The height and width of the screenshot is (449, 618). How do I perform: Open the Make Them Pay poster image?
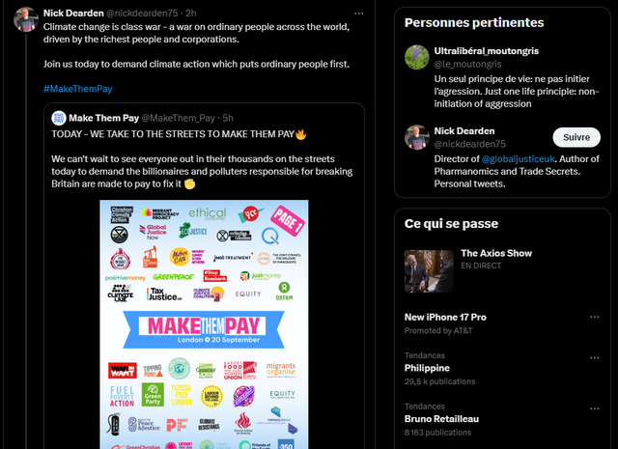pos(204,324)
